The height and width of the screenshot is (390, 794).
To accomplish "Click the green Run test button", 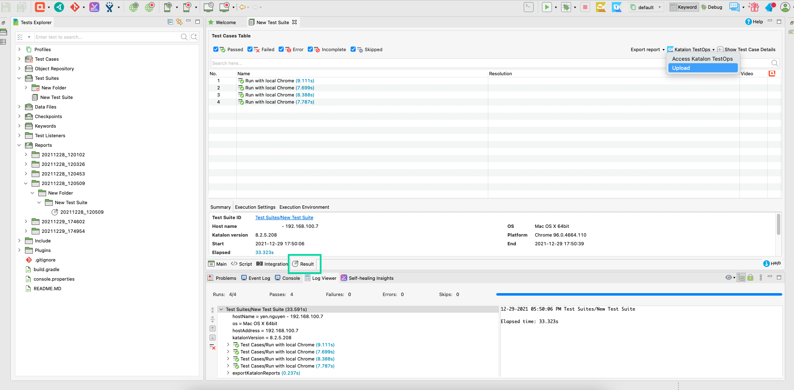I will (x=547, y=7).
